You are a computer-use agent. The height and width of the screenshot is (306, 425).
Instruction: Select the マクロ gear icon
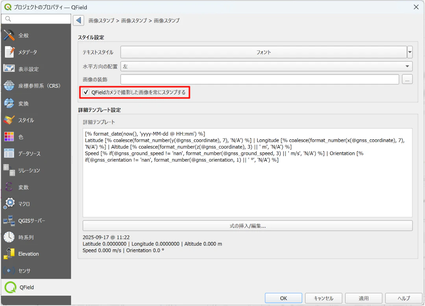coord(9,204)
